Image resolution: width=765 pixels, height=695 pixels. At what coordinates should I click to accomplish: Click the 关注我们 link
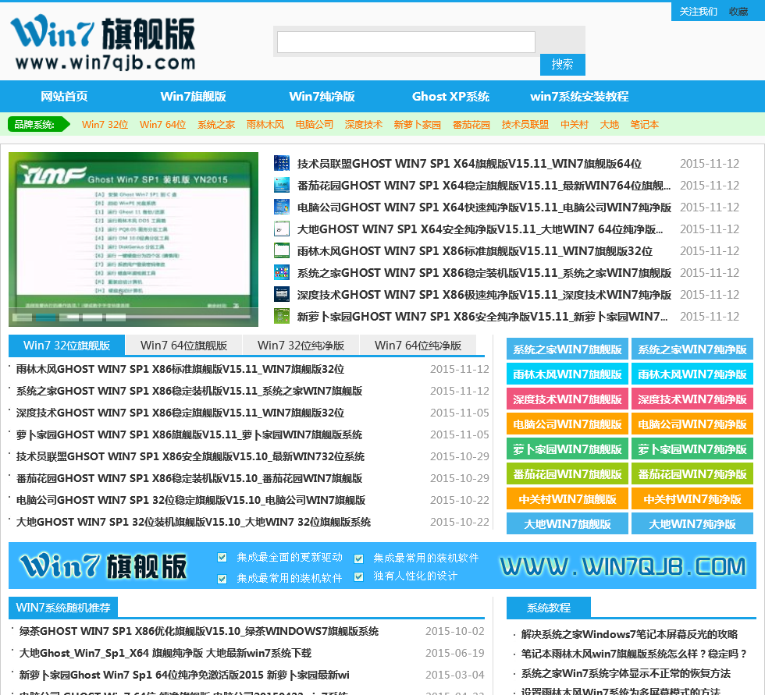[x=698, y=11]
